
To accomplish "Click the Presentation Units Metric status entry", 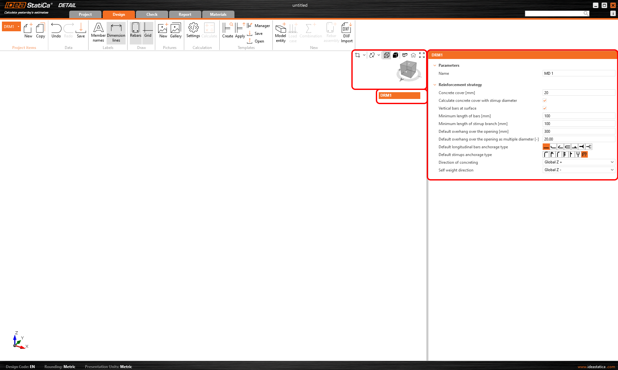I will 109,367.
